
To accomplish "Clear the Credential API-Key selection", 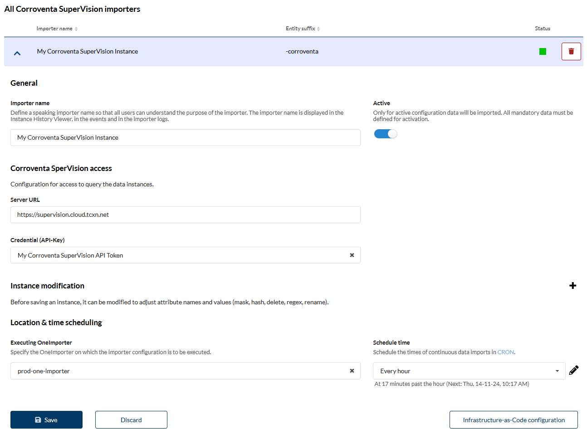I will (352, 255).
